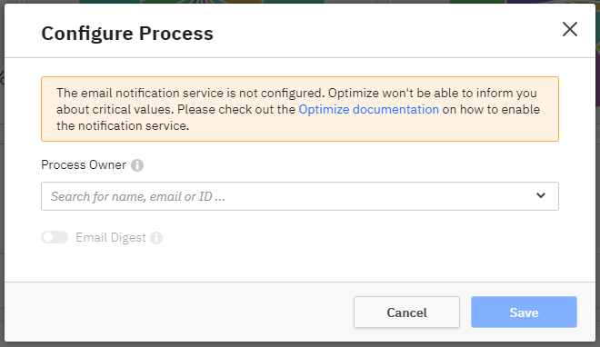Expand the Process Owner dropdown chevron
This screenshot has height=347, width=600.
(541, 195)
